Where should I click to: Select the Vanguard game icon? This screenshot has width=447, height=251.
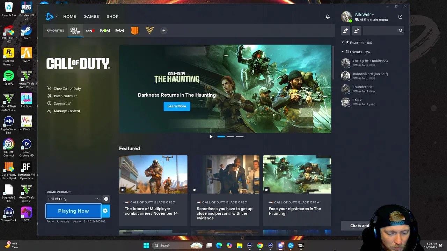tap(149, 31)
